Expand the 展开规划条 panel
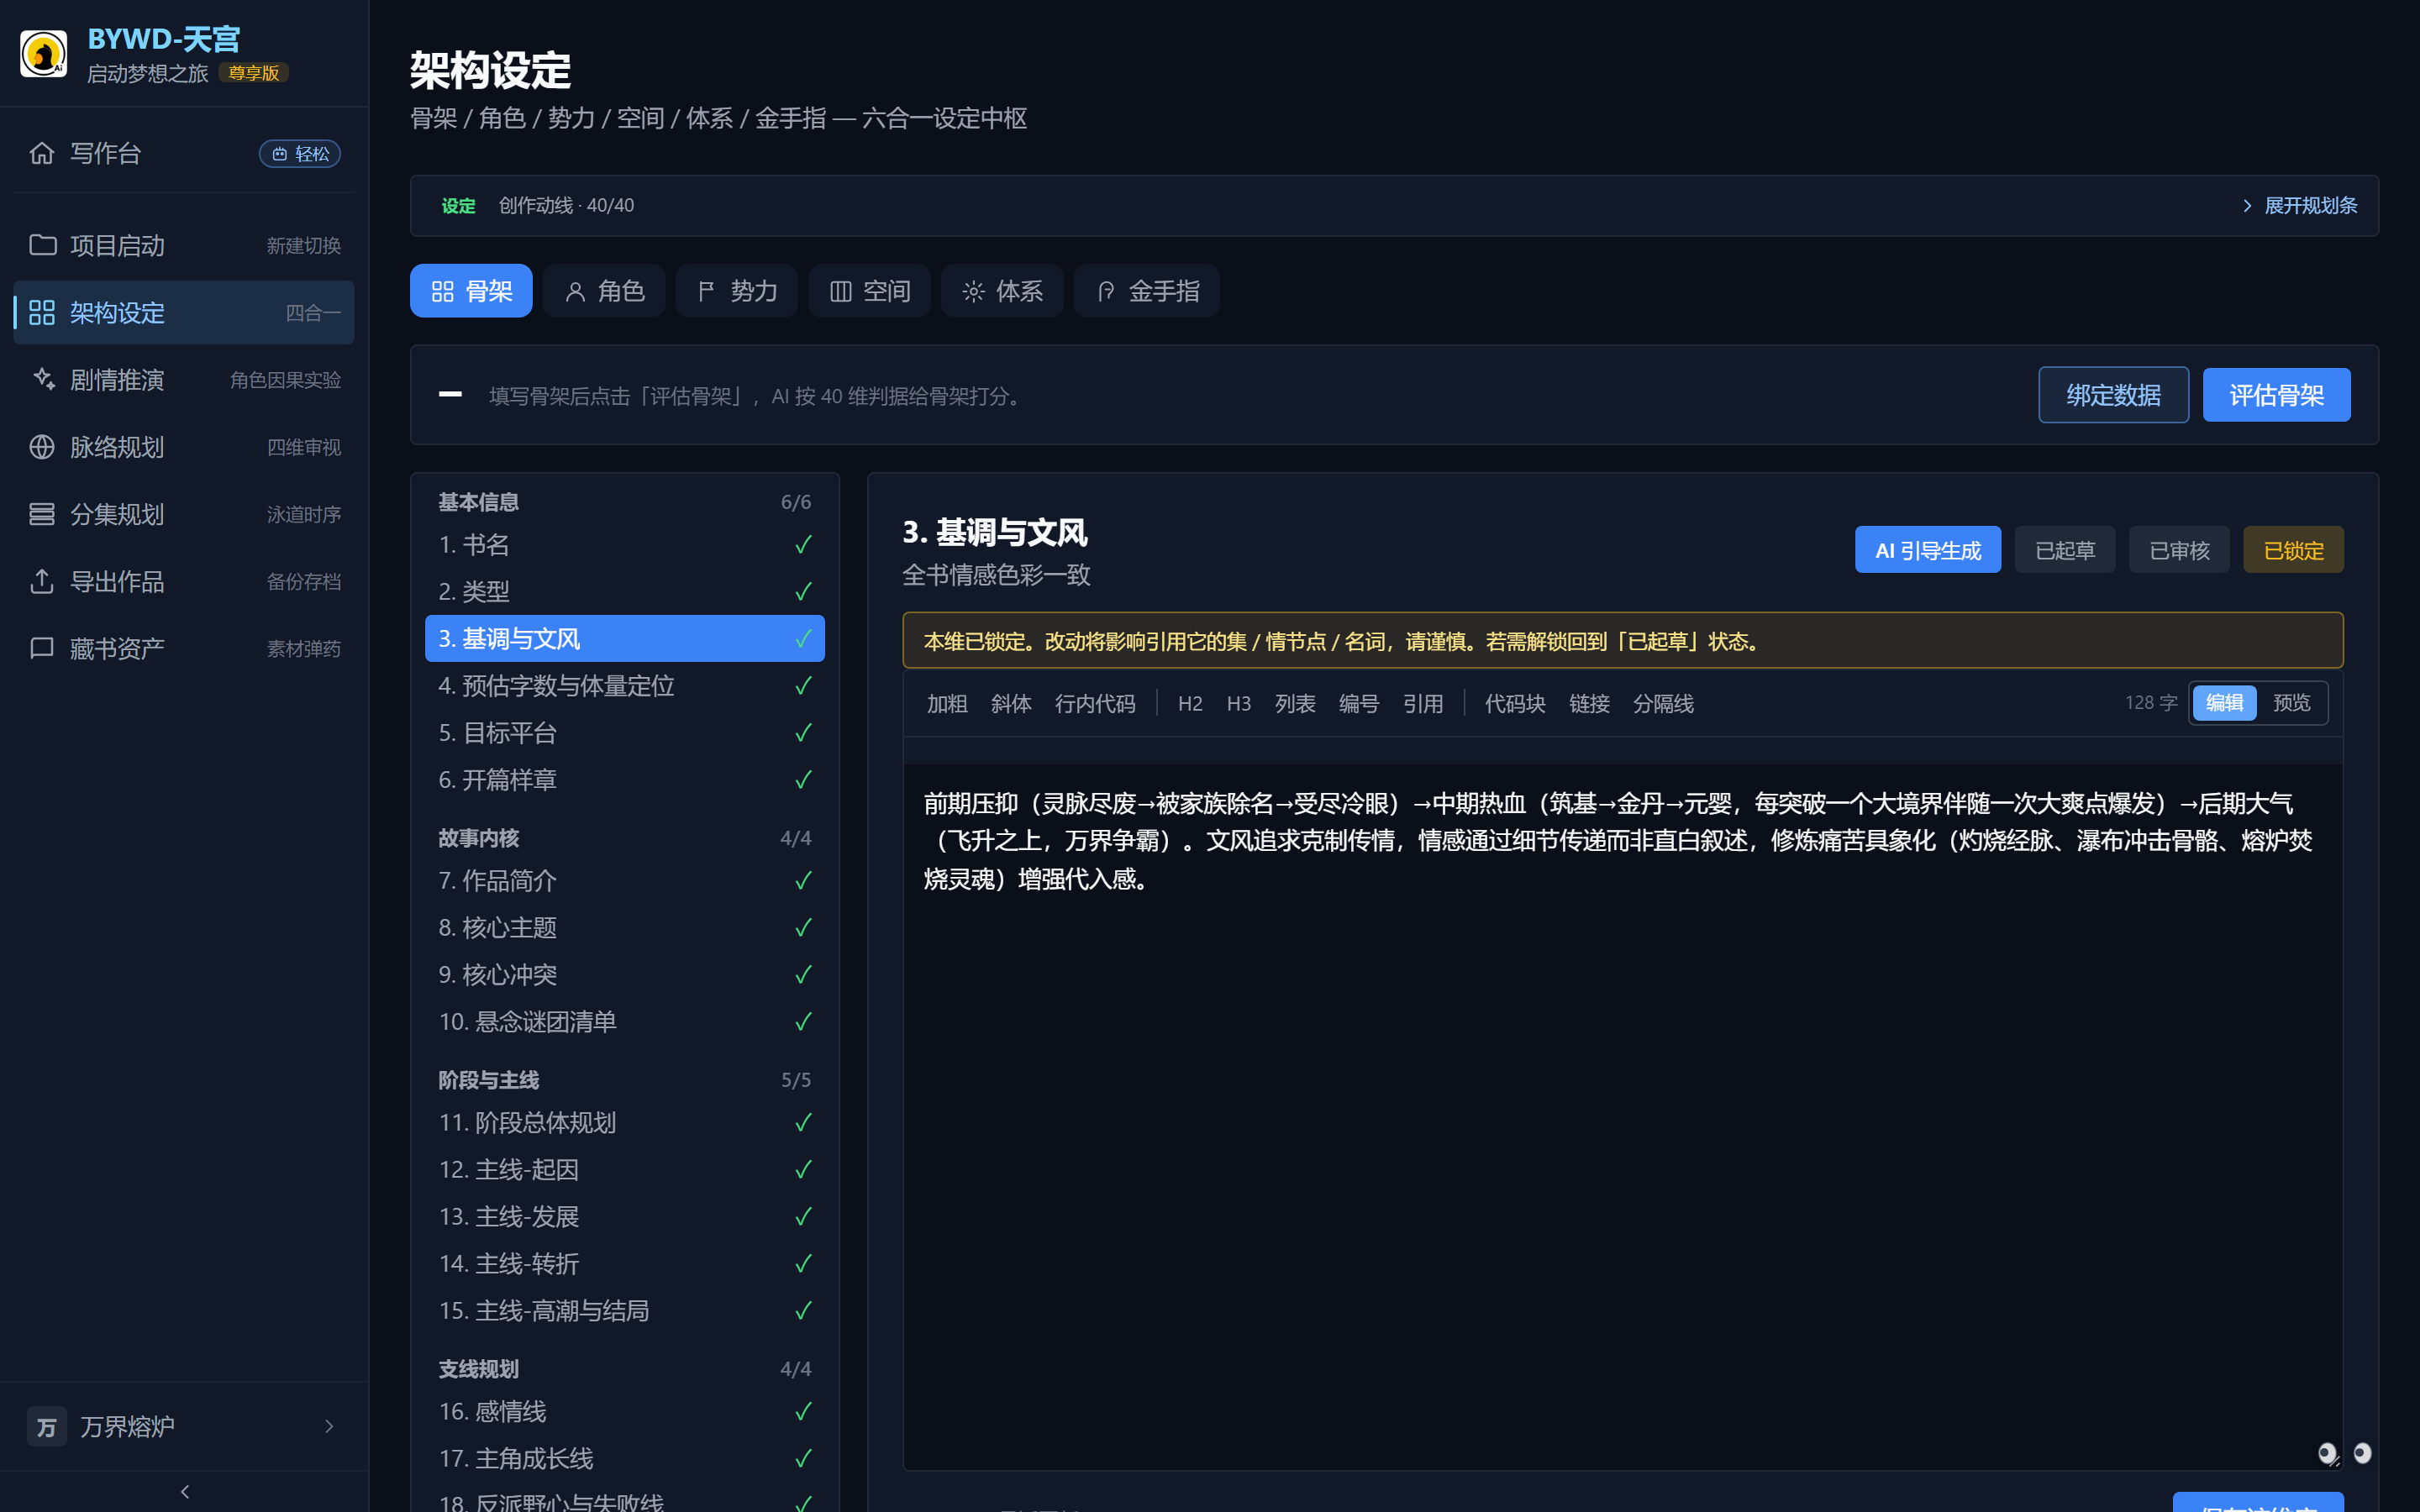Image resolution: width=2420 pixels, height=1512 pixels. pos(2300,205)
